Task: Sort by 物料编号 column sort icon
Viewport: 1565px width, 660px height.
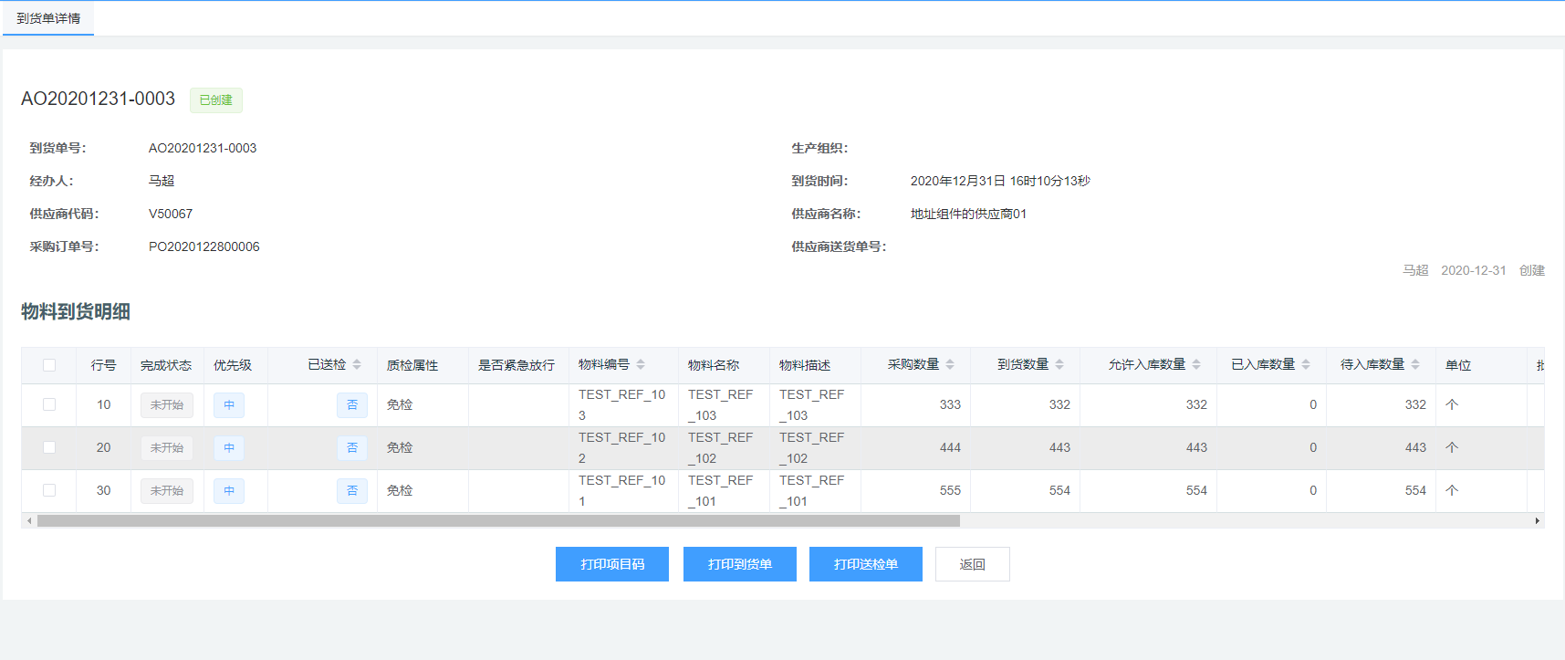Action: click(641, 364)
